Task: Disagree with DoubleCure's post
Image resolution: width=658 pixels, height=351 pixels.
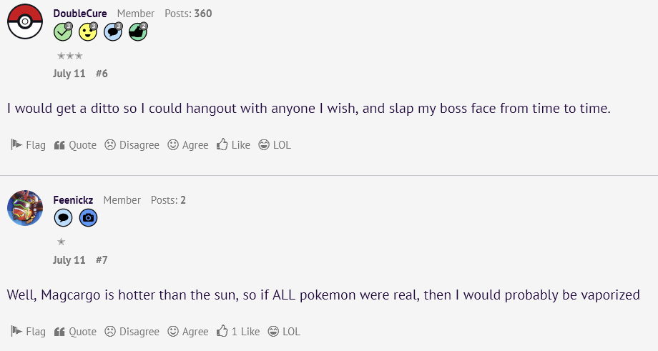Action: [132, 145]
